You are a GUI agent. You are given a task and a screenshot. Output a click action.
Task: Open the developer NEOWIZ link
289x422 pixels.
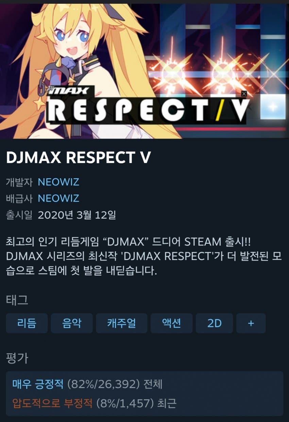[58, 182]
